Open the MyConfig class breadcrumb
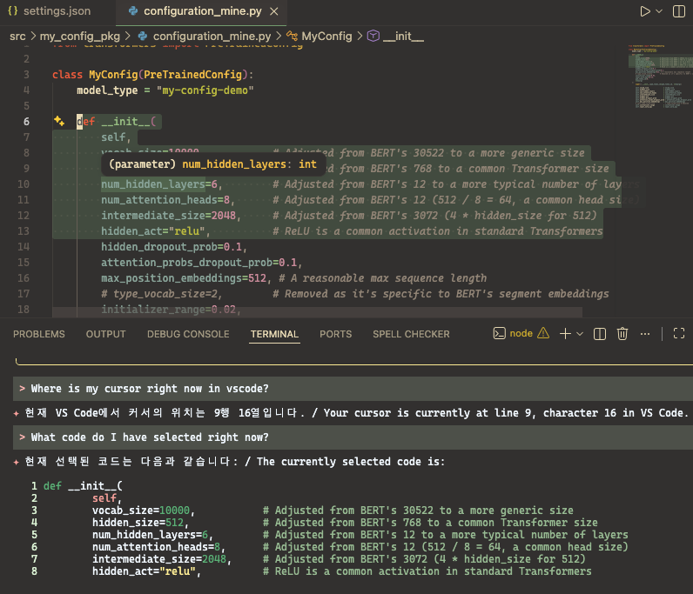The height and width of the screenshot is (594, 693). [326, 37]
